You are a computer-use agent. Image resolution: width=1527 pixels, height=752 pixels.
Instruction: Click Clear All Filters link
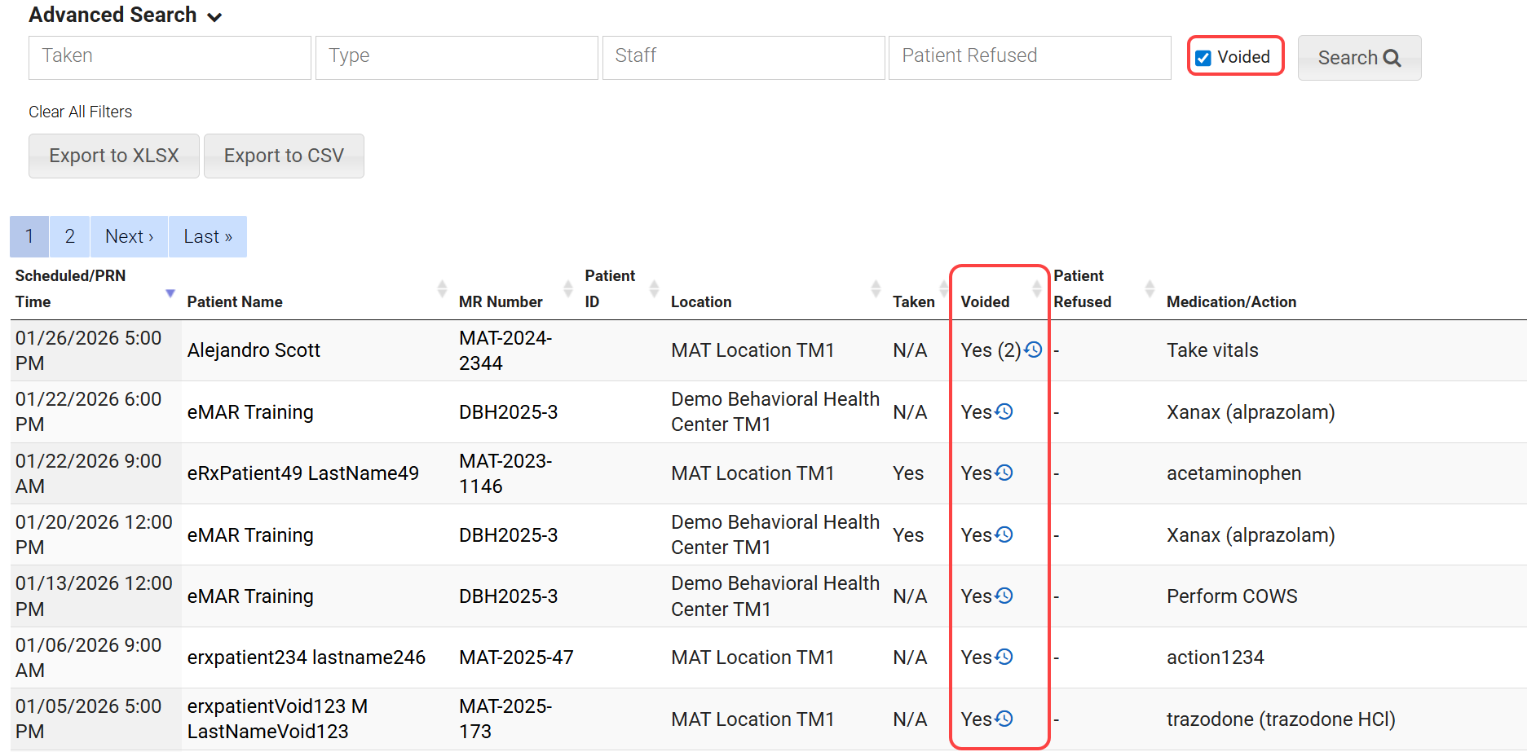[80, 112]
